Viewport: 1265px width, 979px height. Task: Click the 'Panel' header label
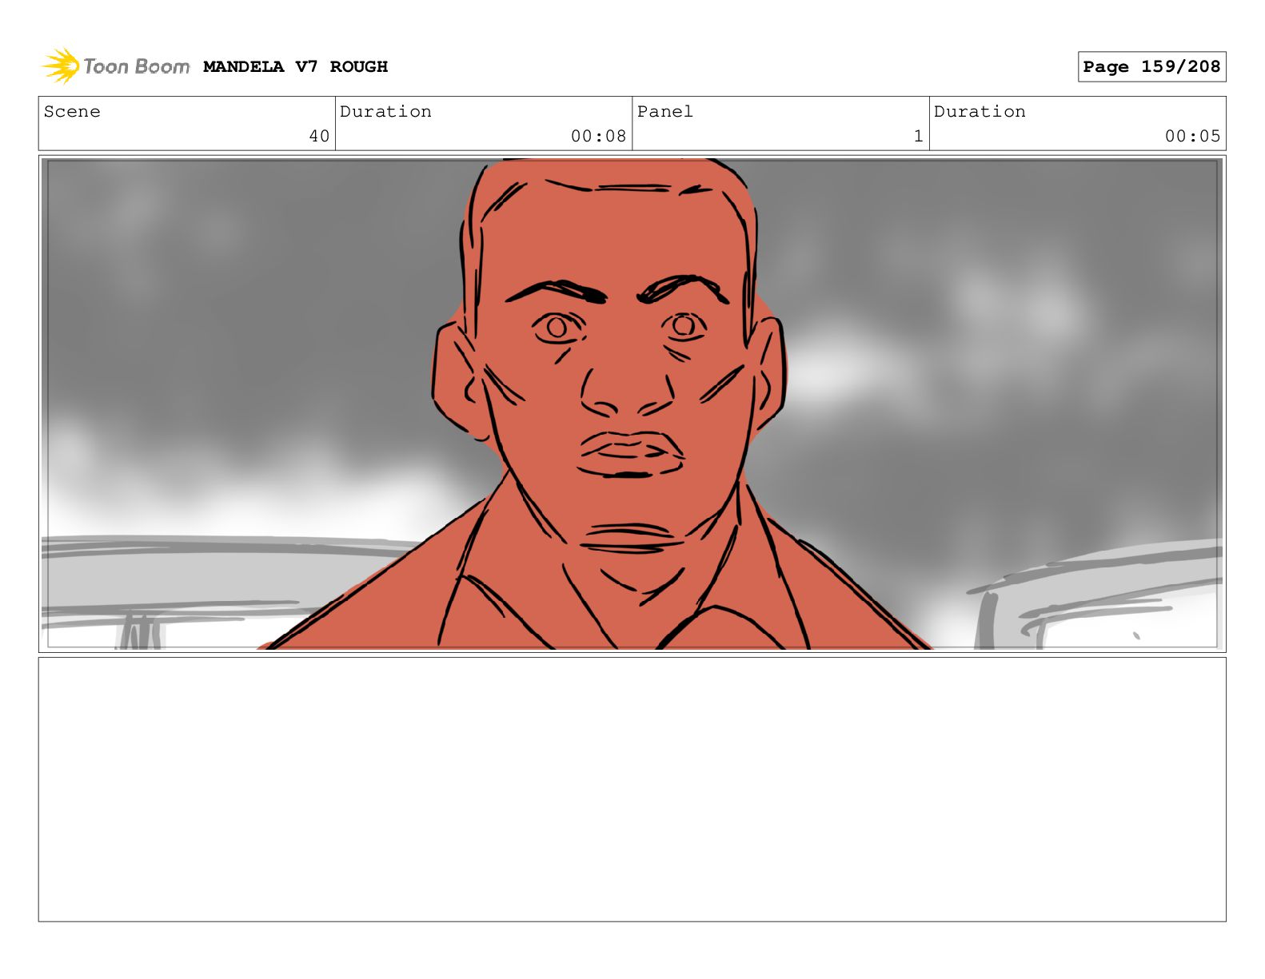coord(665,112)
